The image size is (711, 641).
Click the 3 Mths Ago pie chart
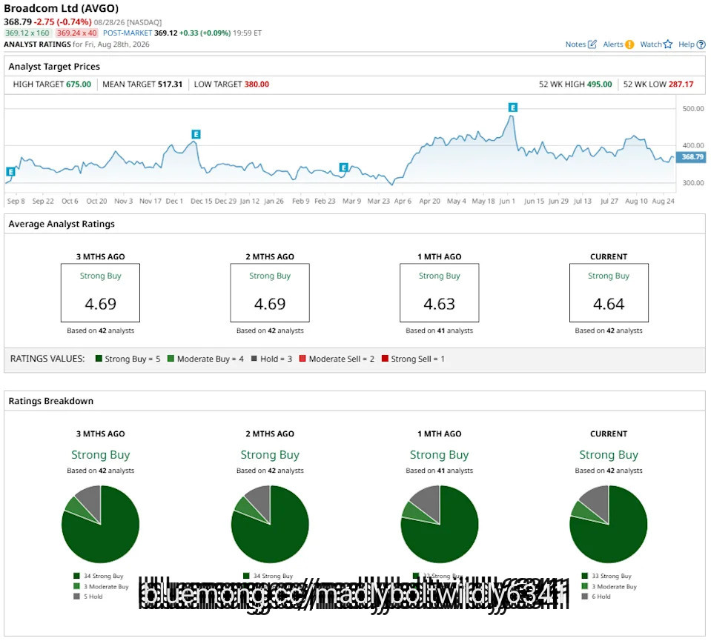click(100, 524)
